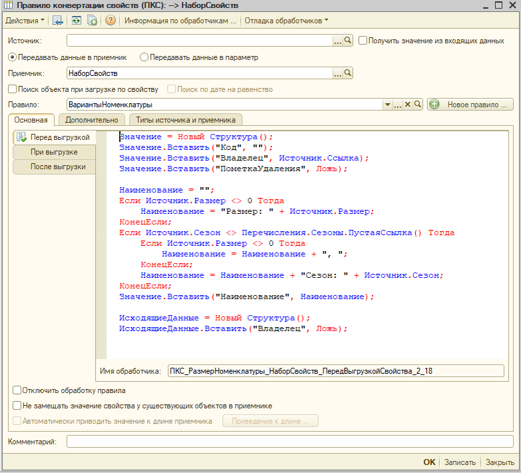The height and width of the screenshot is (473, 521).
Task: Open the Типы источника и приемника tab
Action: point(186,120)
